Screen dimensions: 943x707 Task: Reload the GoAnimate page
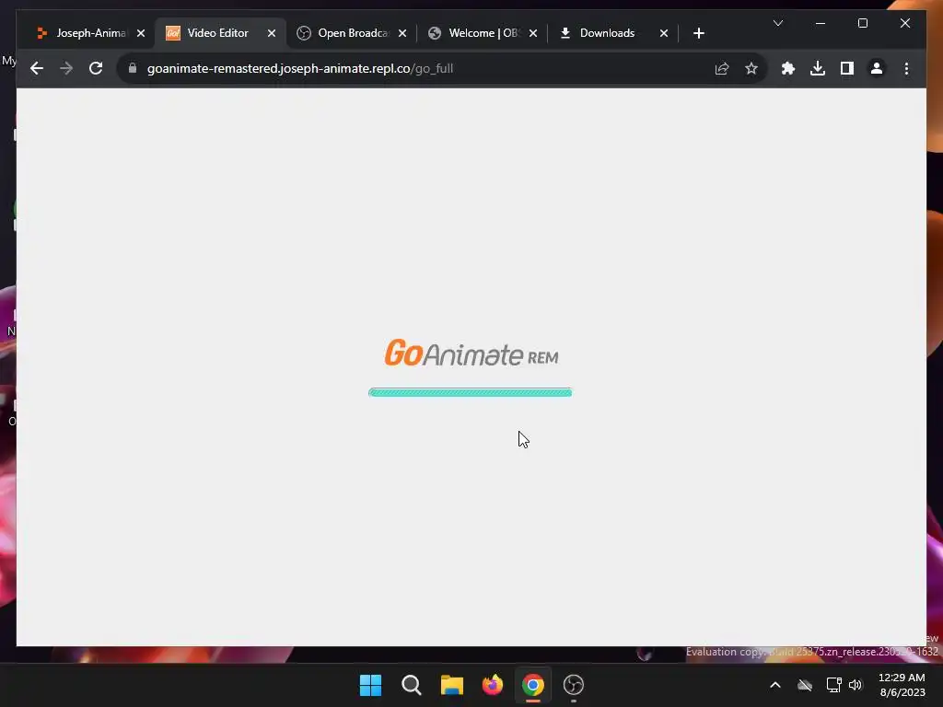(x=96, y=68)
